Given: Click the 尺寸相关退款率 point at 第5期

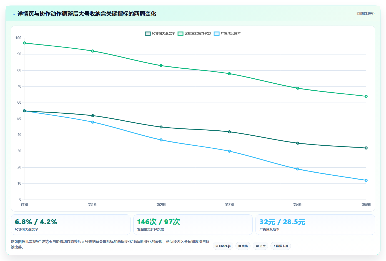Looking at the screenshot, I should 366,148.
